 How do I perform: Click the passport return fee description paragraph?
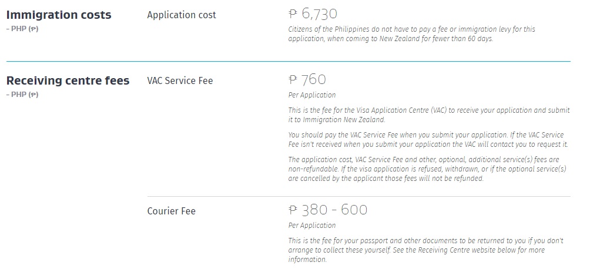[x=426, y=250]
